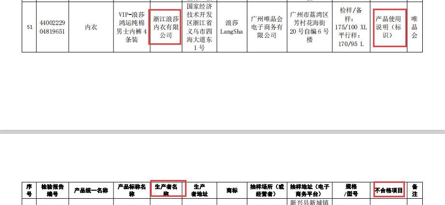Click the 产品标称名称 column header
This screenshot has height=205, width=445.
coord(131,190)
